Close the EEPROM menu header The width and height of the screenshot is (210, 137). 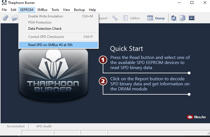pos(27,10)
